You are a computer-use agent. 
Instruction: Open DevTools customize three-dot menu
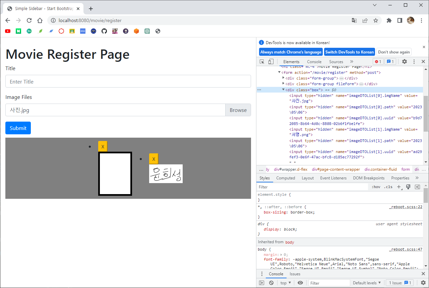tap(414, 61)
